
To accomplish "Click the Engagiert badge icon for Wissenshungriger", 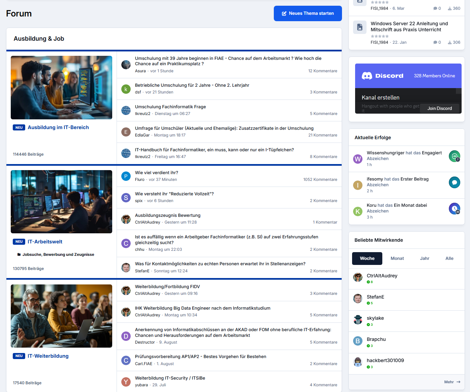I will pyautogui.click(x=455, y=156).
